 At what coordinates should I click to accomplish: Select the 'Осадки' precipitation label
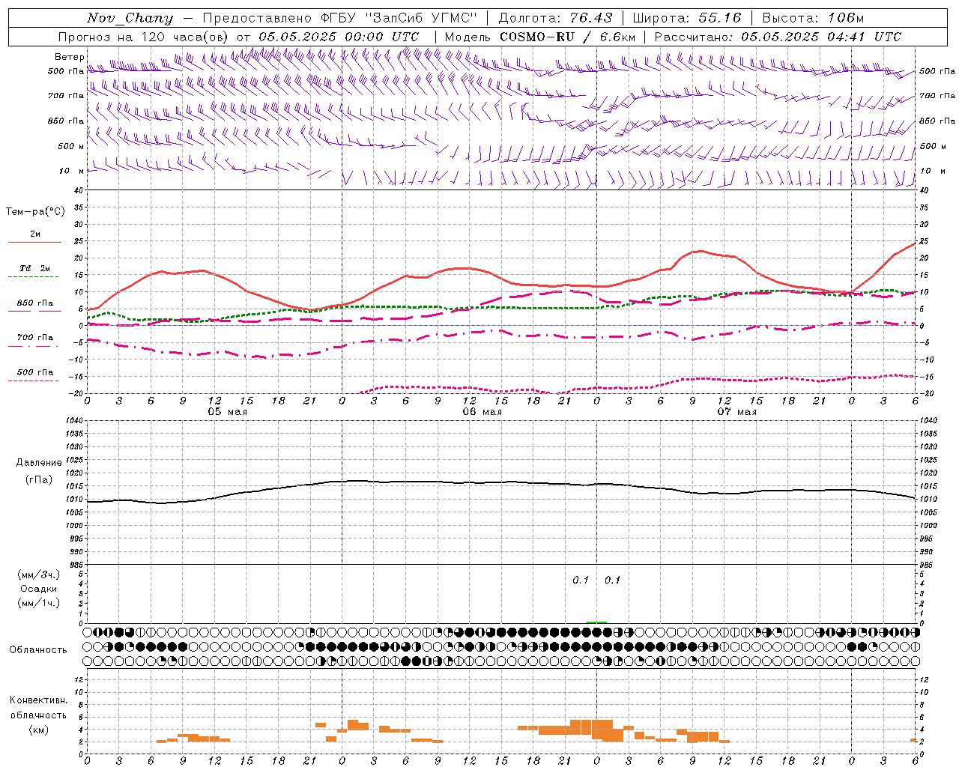pos(38,589)
